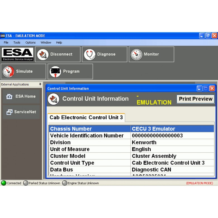Maximize the Control Unit Information window
Viewport: 218px width, 218px height.
click(x=206, y=88)
